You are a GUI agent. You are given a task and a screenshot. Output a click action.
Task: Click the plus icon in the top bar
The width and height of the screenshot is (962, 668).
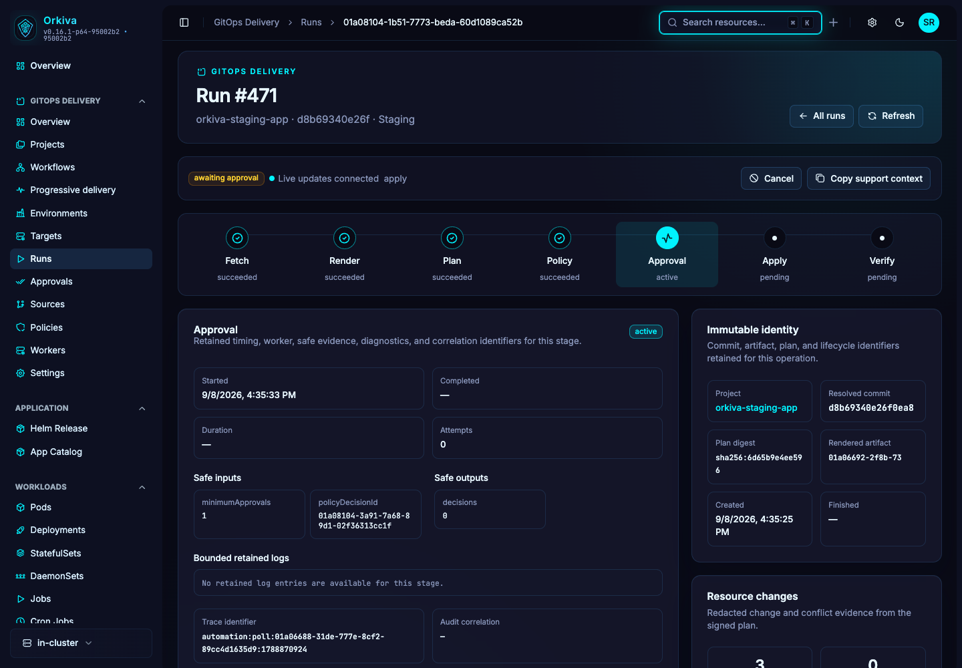834,23
